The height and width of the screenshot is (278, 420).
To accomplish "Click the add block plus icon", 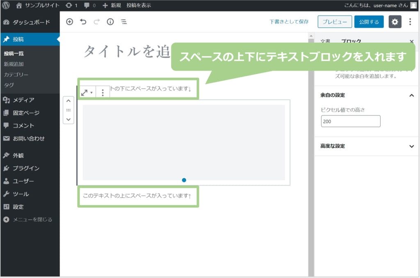I will [69, 22].
